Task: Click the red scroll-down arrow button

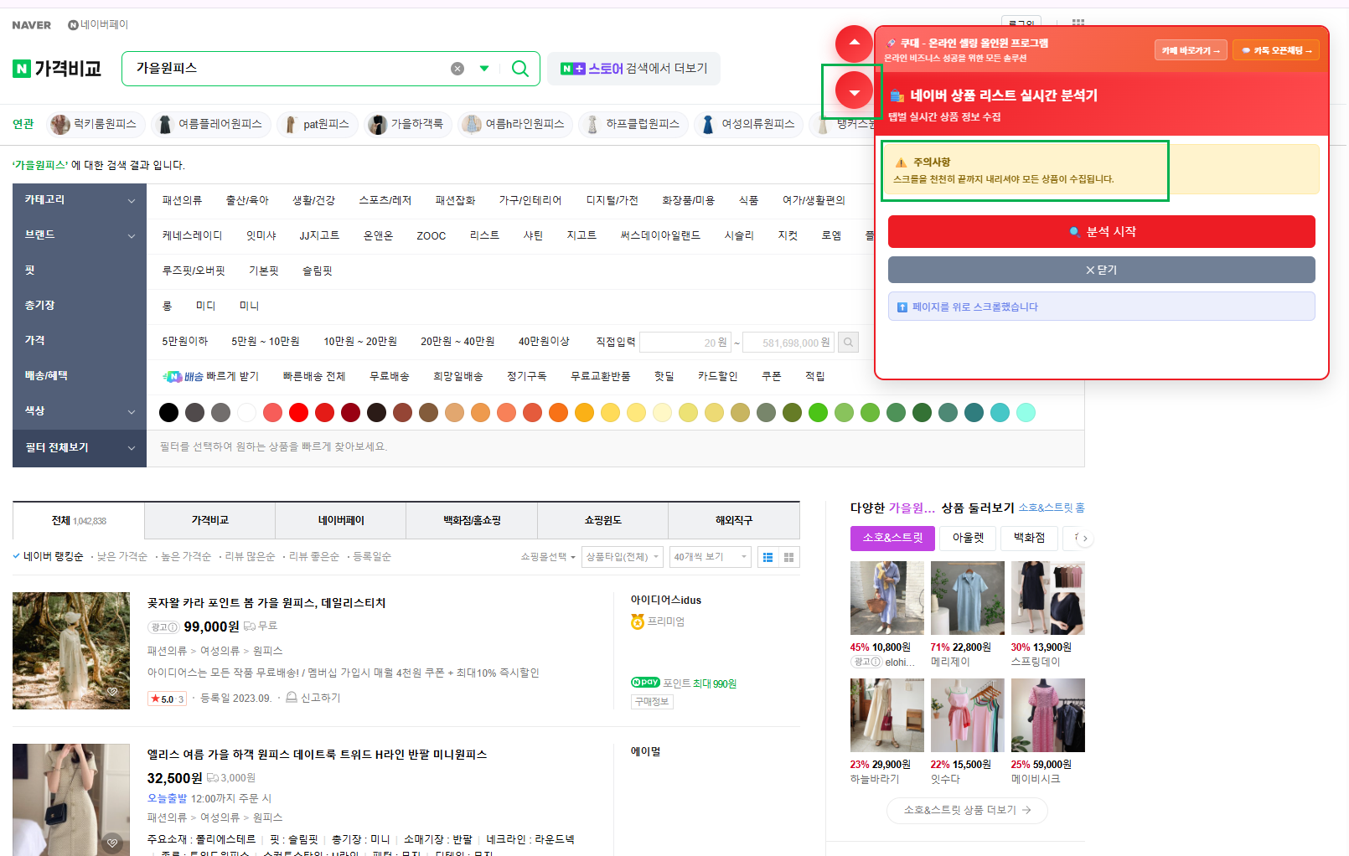Action: tap(854, 91)
